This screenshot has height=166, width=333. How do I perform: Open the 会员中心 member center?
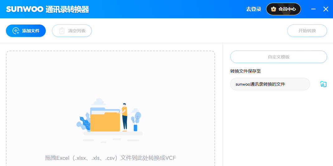coord(287,9)
